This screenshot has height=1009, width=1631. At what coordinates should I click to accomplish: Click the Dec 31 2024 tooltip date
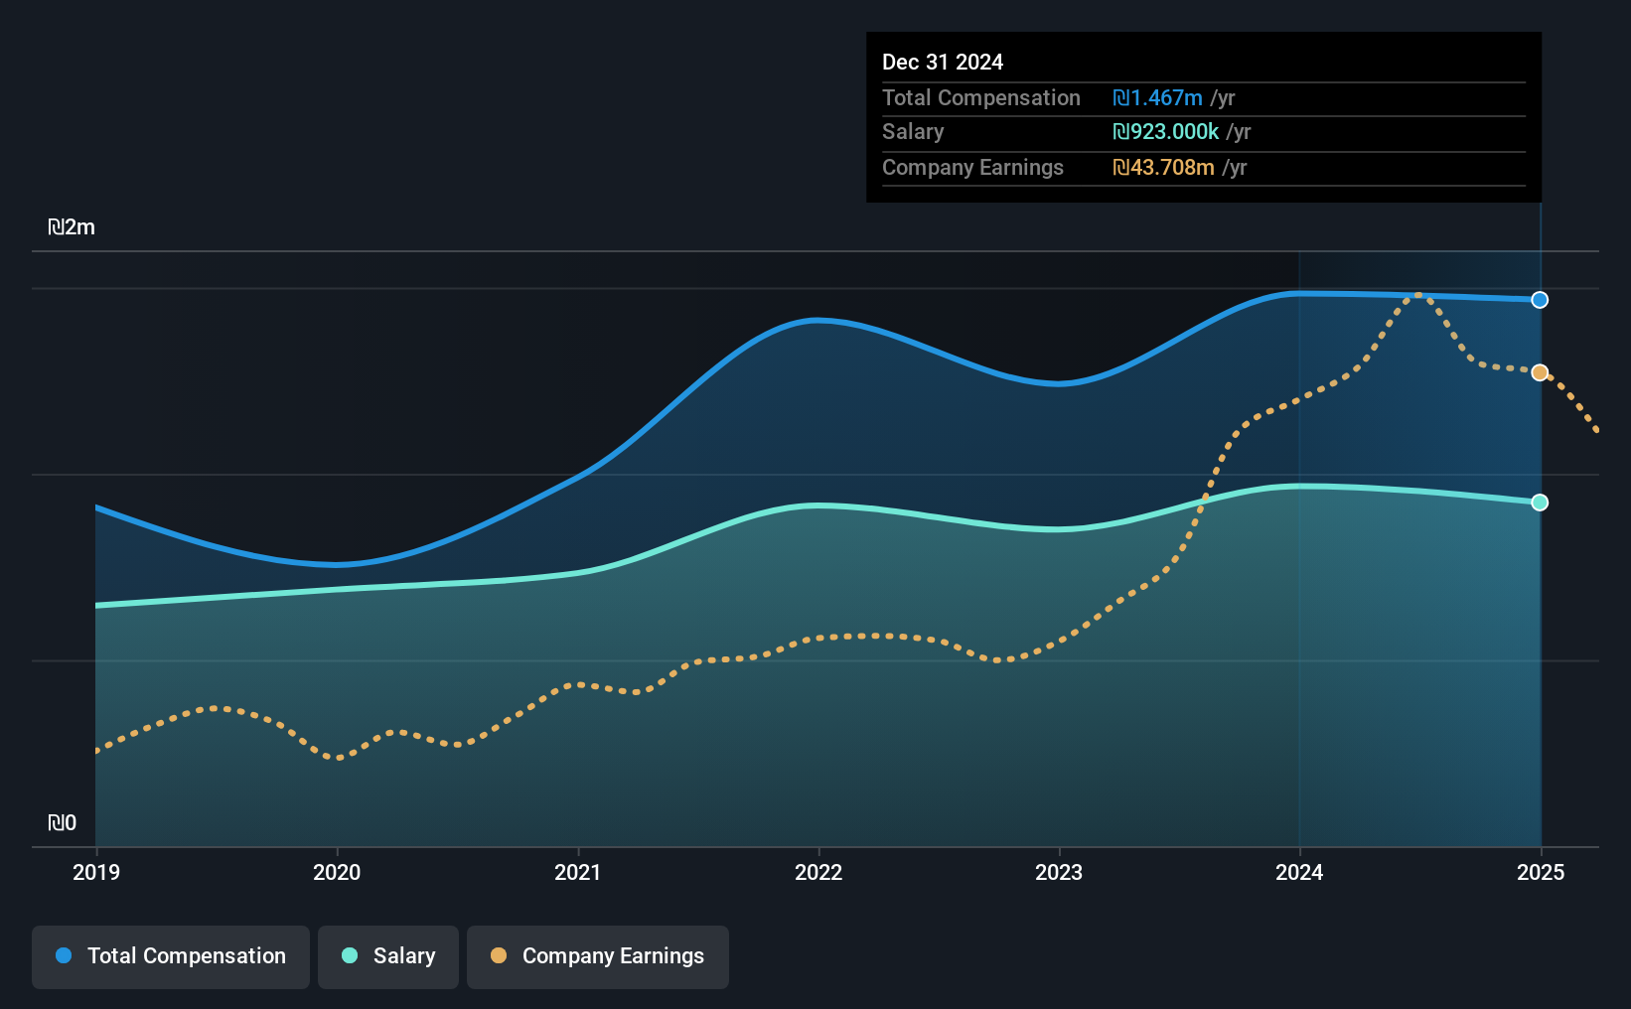(x=943, y=62)
